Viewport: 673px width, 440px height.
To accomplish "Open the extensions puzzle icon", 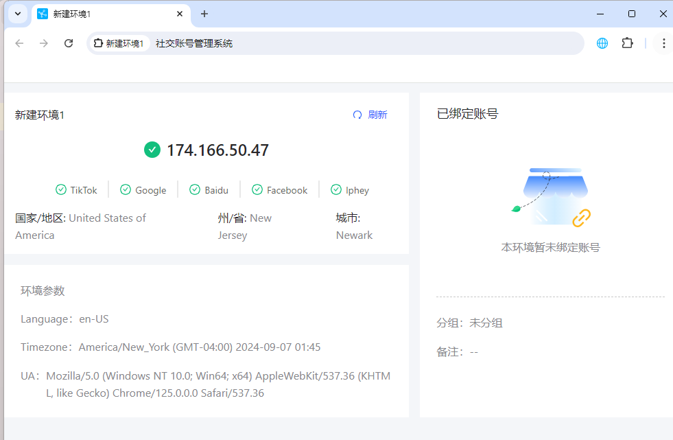I will (627, 43).
